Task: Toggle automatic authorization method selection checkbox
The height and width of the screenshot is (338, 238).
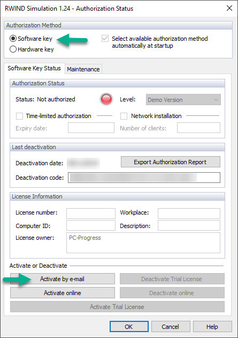Action: [x=105, y=39]
